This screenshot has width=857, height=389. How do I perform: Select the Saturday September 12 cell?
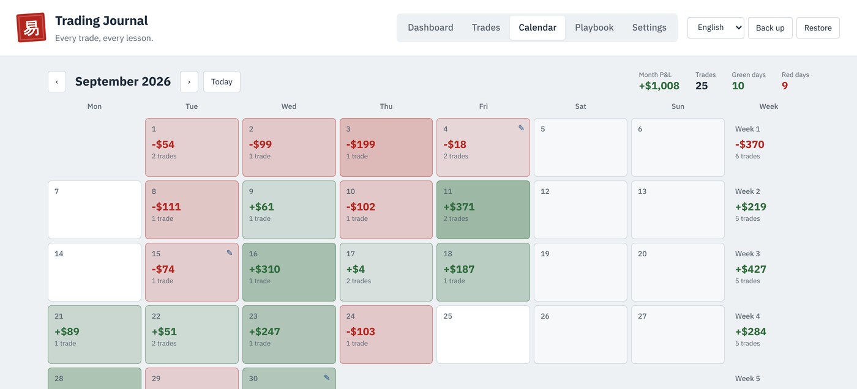pos(580,210)
